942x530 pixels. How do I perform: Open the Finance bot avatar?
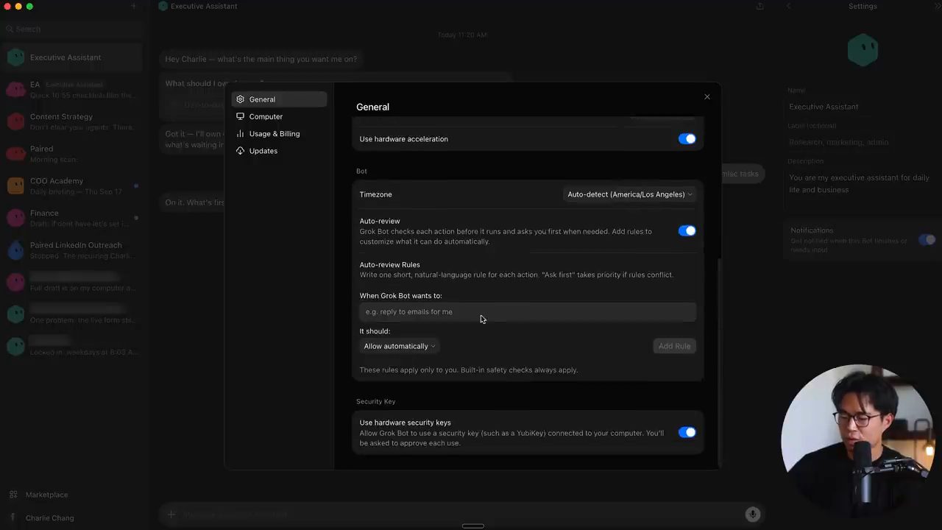pyautogui.click(x=15, y=218)
